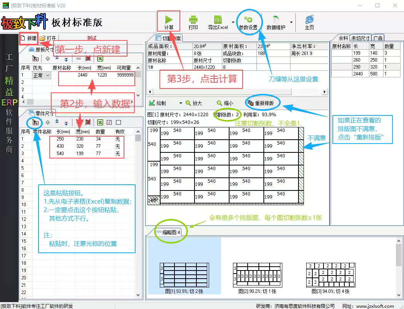Open the 绘制 drawing dropdown arrow
This screenshot has width=404, height=309.
click(x=181, y=102)
